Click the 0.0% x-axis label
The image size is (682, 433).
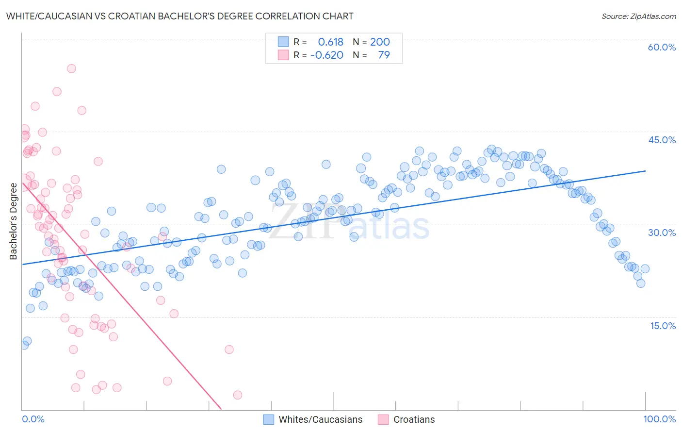point(33,419)
